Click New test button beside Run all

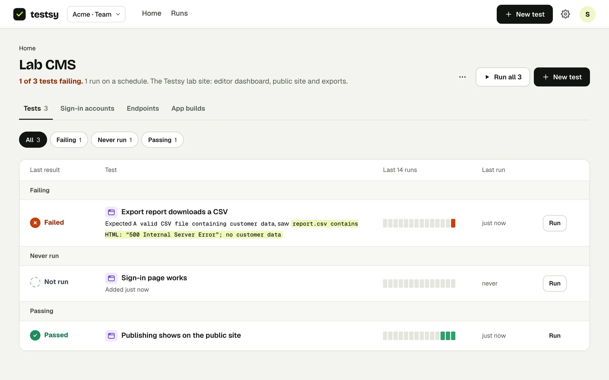(x=562, y=77)
